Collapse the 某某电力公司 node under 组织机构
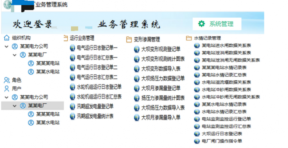This screenshot has width=288, height=148. pyautogui.click(x=6, y=46)
